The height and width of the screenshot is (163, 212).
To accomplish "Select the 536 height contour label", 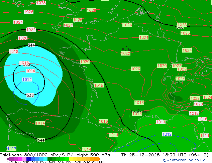I will tap(30, 95).
